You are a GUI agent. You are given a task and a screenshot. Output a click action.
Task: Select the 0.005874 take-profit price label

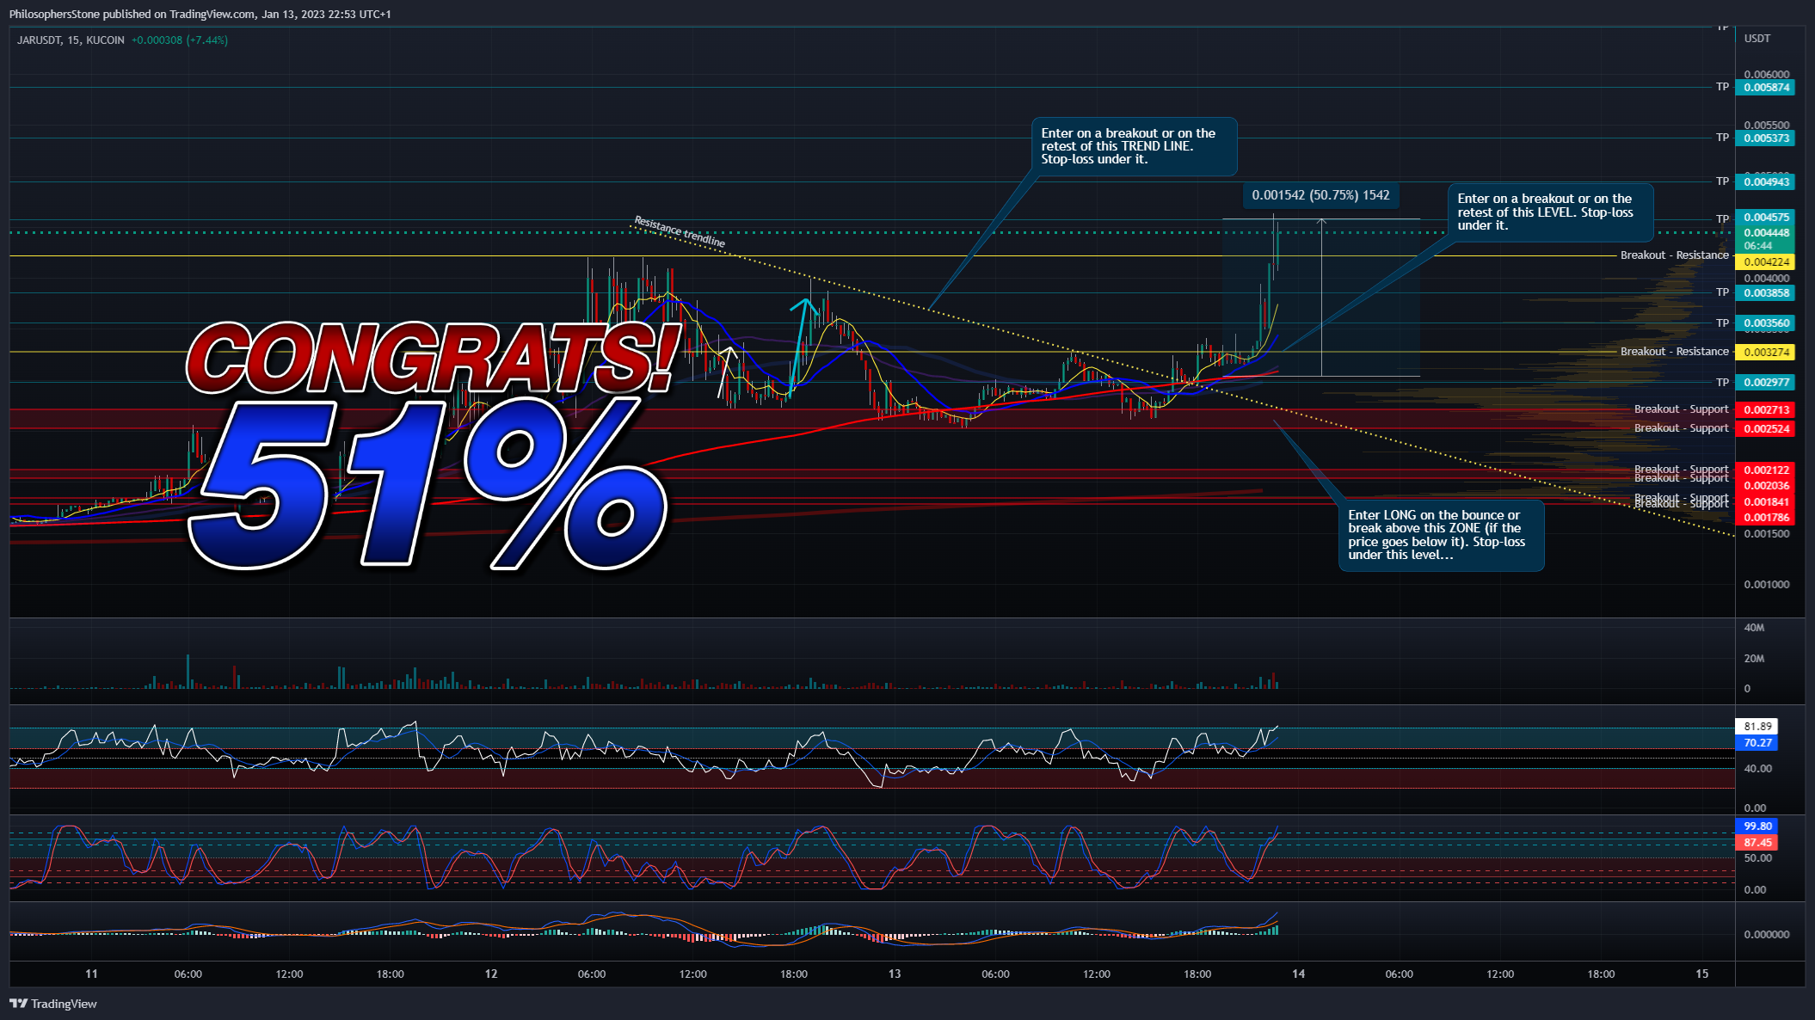click(x=1765, y=87)
